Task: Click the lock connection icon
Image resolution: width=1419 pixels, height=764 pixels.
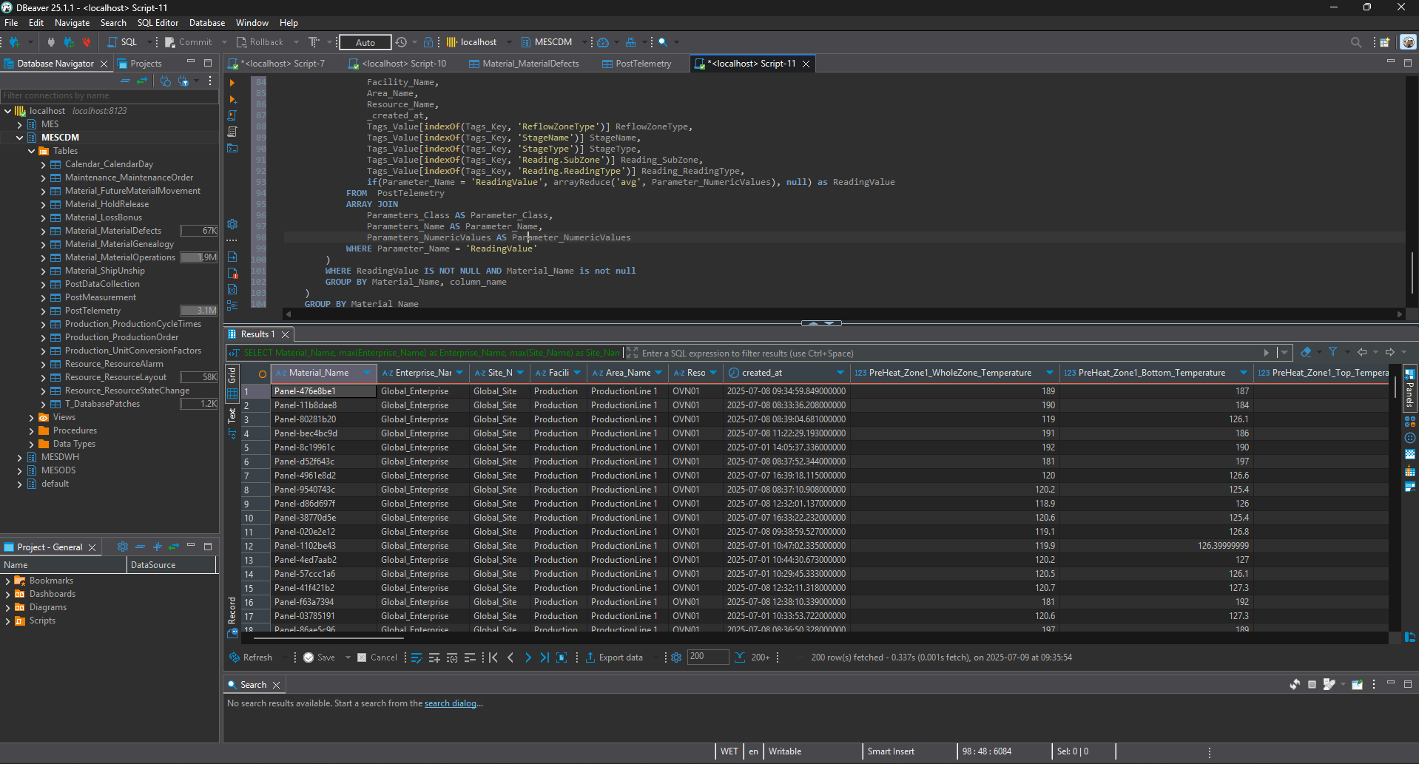Action: click(429, 42)
